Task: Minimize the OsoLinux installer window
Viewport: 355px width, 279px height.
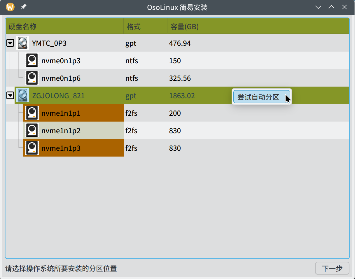Action: coord(318,7)
